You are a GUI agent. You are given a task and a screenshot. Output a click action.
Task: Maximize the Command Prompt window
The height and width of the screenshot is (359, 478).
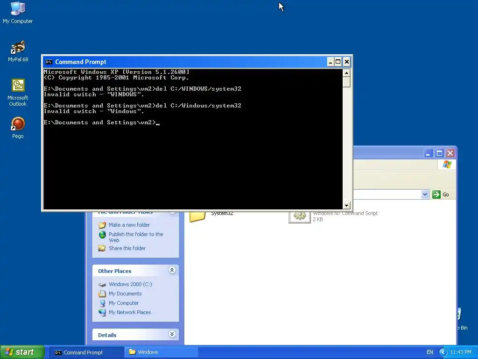[338, 62]
